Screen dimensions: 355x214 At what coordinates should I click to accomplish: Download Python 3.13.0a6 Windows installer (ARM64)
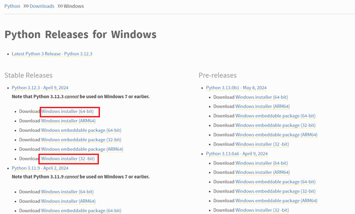point(262,173)
